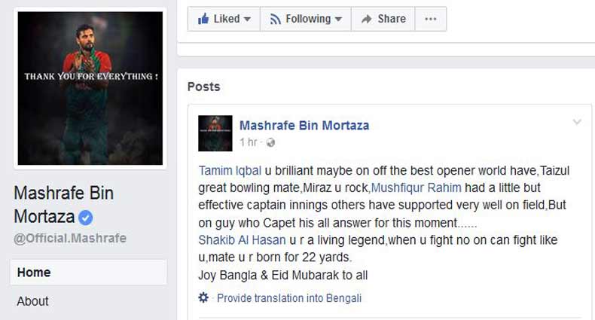
Task: Open the large profile picture
Action: pyautogui.click(x=90, y=88)
